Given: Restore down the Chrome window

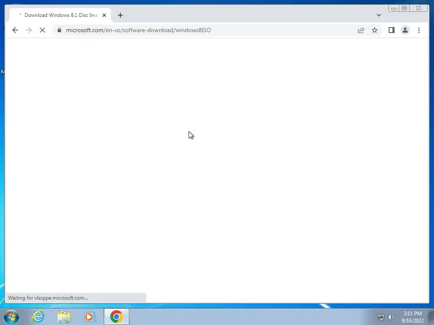Looking at the screenshot, I should point(404,8).
